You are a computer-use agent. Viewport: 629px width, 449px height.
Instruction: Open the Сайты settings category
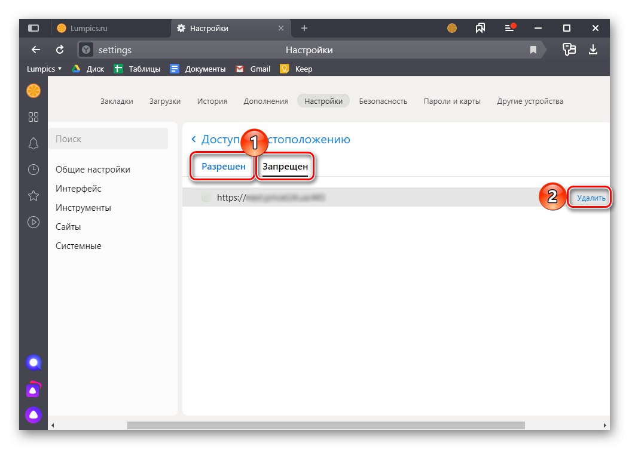(68, 226)
